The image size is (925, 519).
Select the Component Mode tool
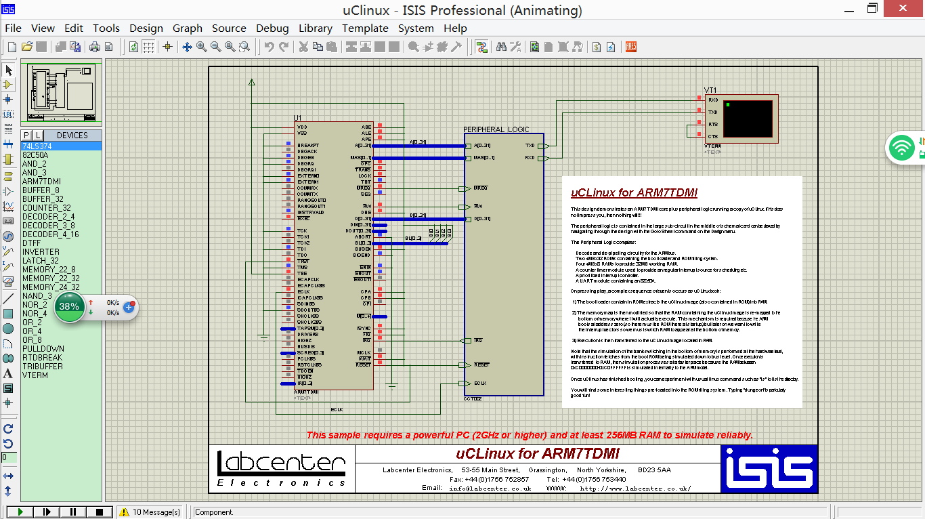click(8, 85)
